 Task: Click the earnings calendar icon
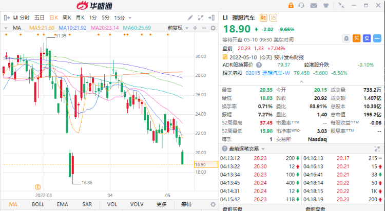pos(225,57)
